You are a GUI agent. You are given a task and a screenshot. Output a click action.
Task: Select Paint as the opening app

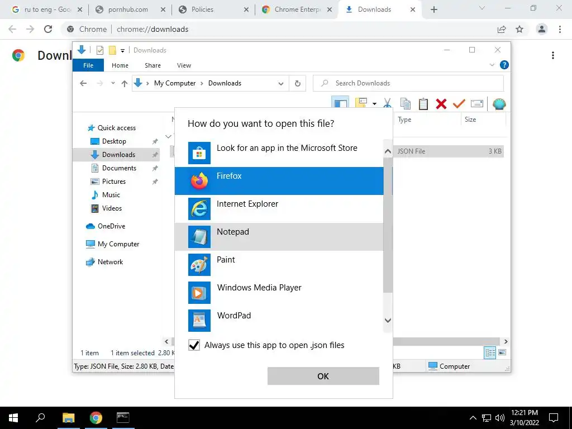click(x=279, y=264)
